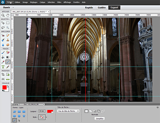The height and width of the screenshot is (123, 160).
Task: Swap foreground and background colors
Action: pos(8,86)
